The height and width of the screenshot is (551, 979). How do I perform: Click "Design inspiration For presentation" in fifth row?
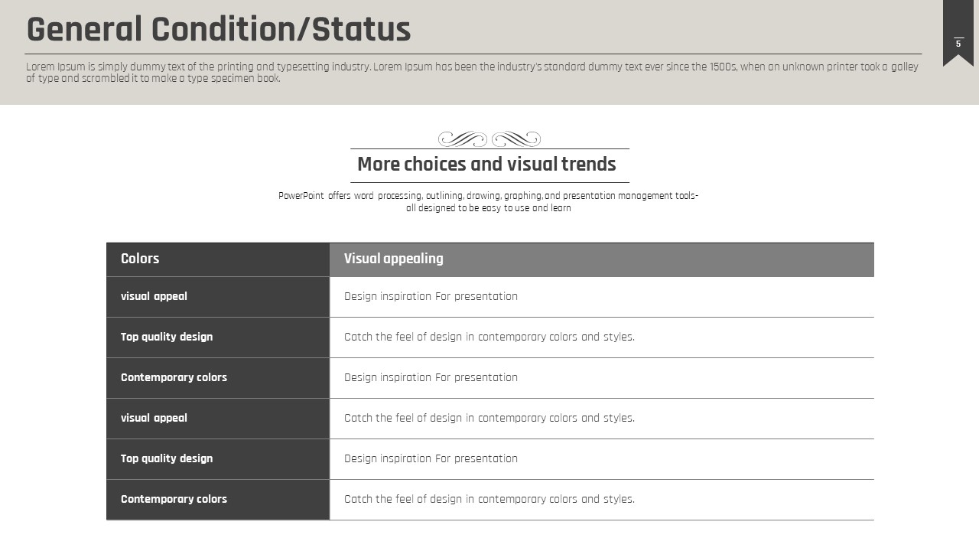431,458
